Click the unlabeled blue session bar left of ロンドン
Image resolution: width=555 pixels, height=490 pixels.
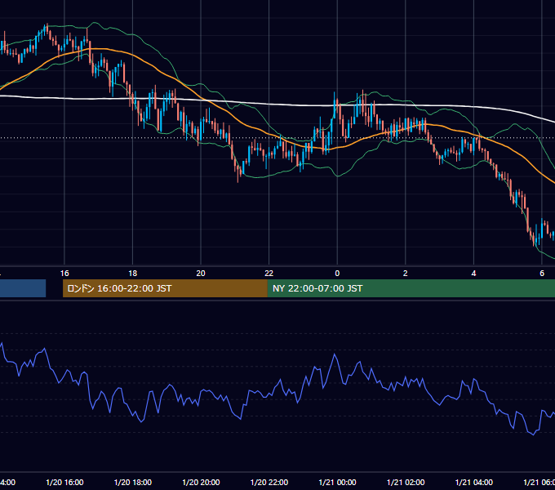(23, 288)
